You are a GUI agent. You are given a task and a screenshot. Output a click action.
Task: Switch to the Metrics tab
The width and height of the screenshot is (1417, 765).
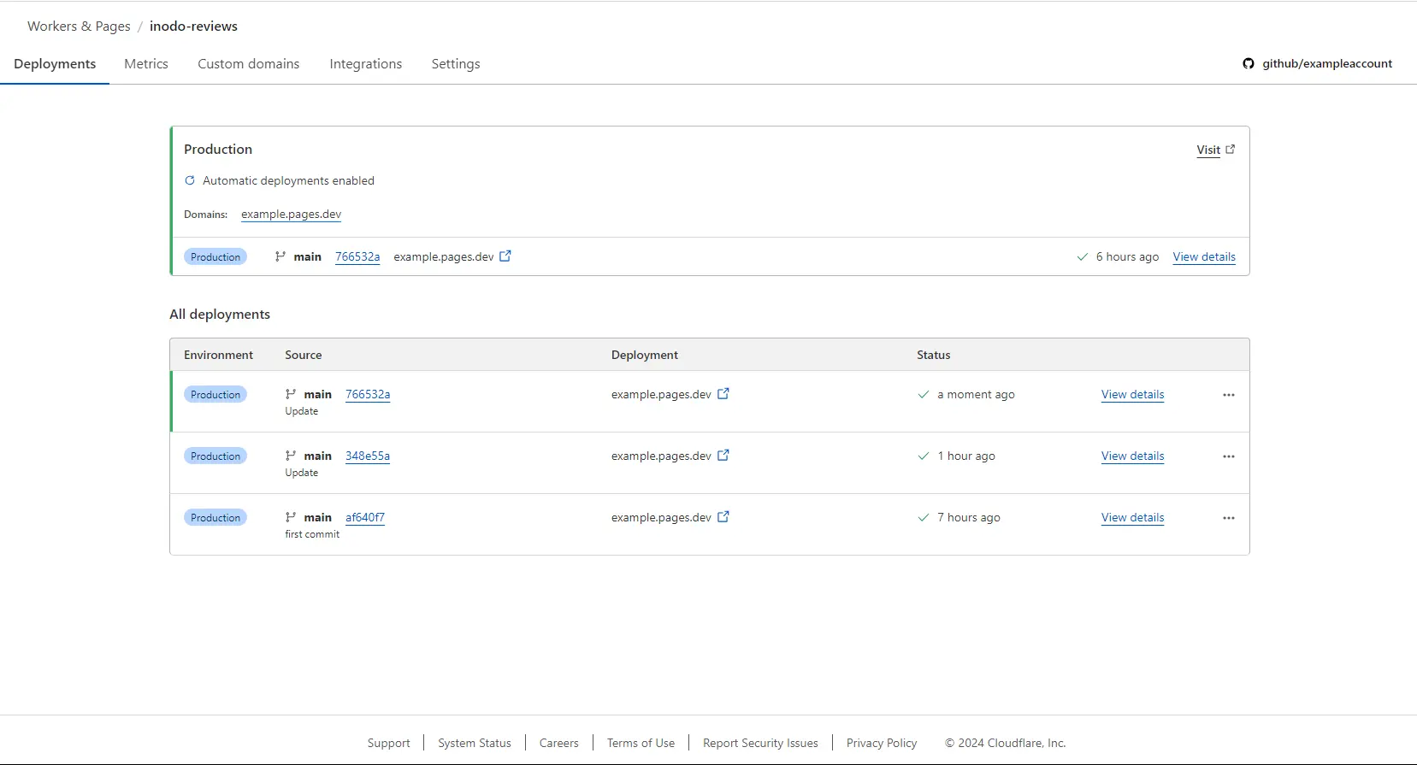[x=146, y=64]
